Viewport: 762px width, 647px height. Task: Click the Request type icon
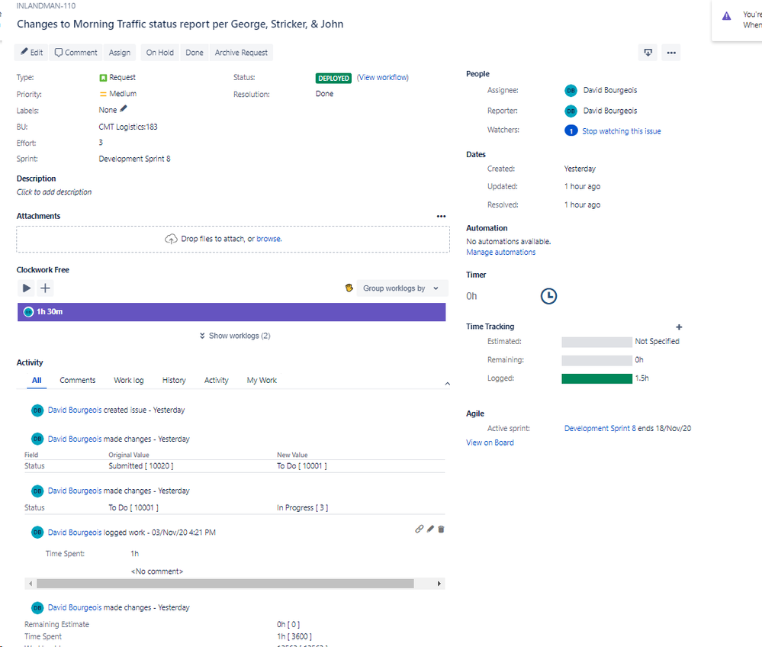[x=103, y=78]
